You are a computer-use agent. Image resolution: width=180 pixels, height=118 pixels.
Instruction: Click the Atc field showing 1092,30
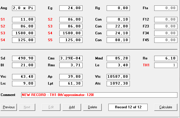118,84
